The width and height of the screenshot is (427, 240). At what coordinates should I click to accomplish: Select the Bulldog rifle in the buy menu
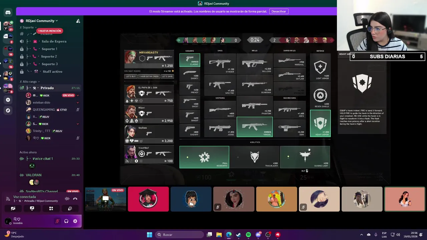coord(255,64)
